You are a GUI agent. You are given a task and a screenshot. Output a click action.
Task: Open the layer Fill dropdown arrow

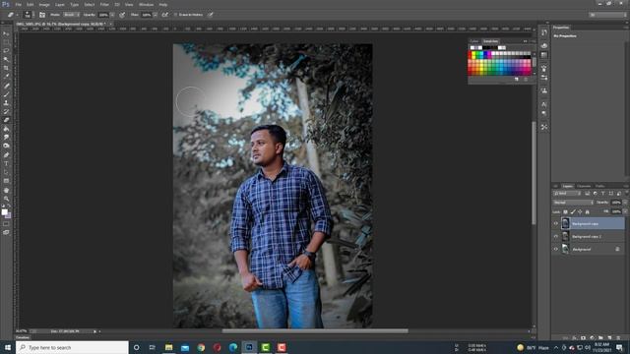(x=625, y=211)
